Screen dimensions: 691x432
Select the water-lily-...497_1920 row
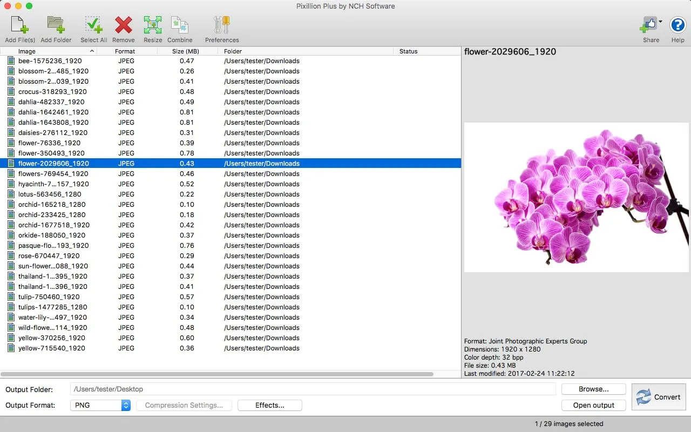pos(231,318)
